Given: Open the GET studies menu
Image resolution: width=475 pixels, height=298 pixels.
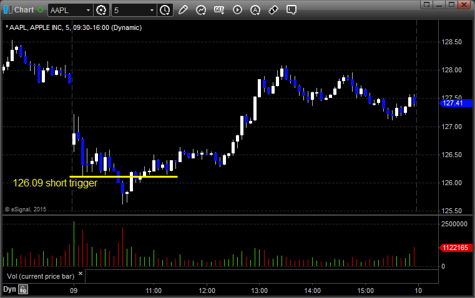Looking at the screenshot, I should 219,10.
